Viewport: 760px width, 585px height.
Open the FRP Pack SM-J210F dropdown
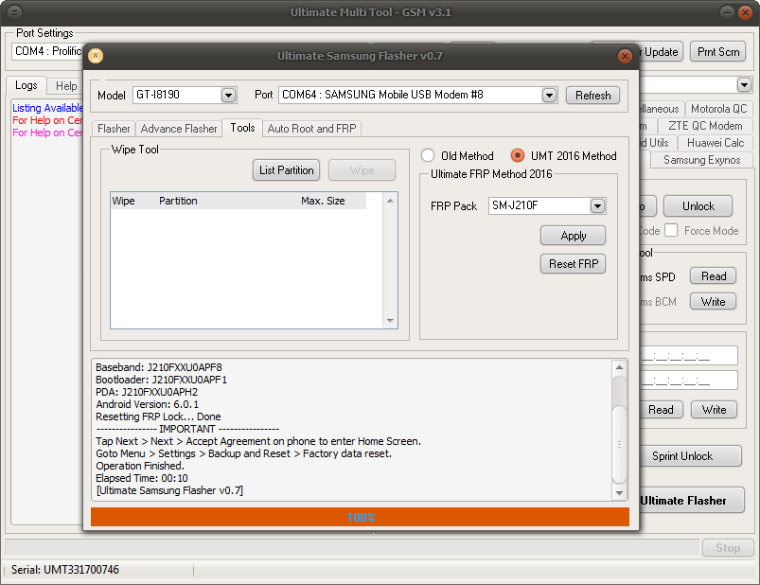click(597, 206)
